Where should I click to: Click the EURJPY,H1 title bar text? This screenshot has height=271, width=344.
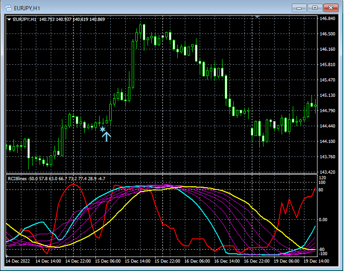[x=27, y=7]
